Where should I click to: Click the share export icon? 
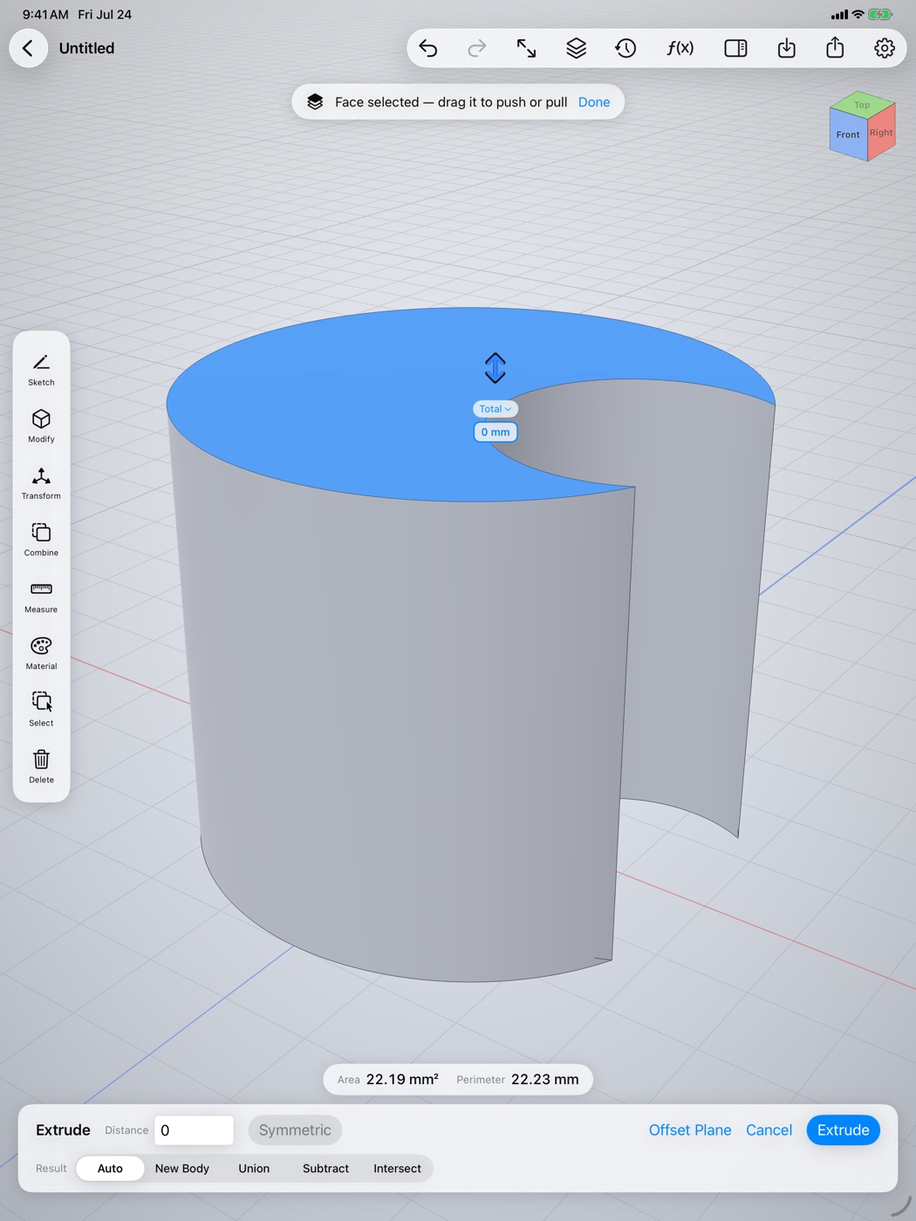click(x=835, y=47)
